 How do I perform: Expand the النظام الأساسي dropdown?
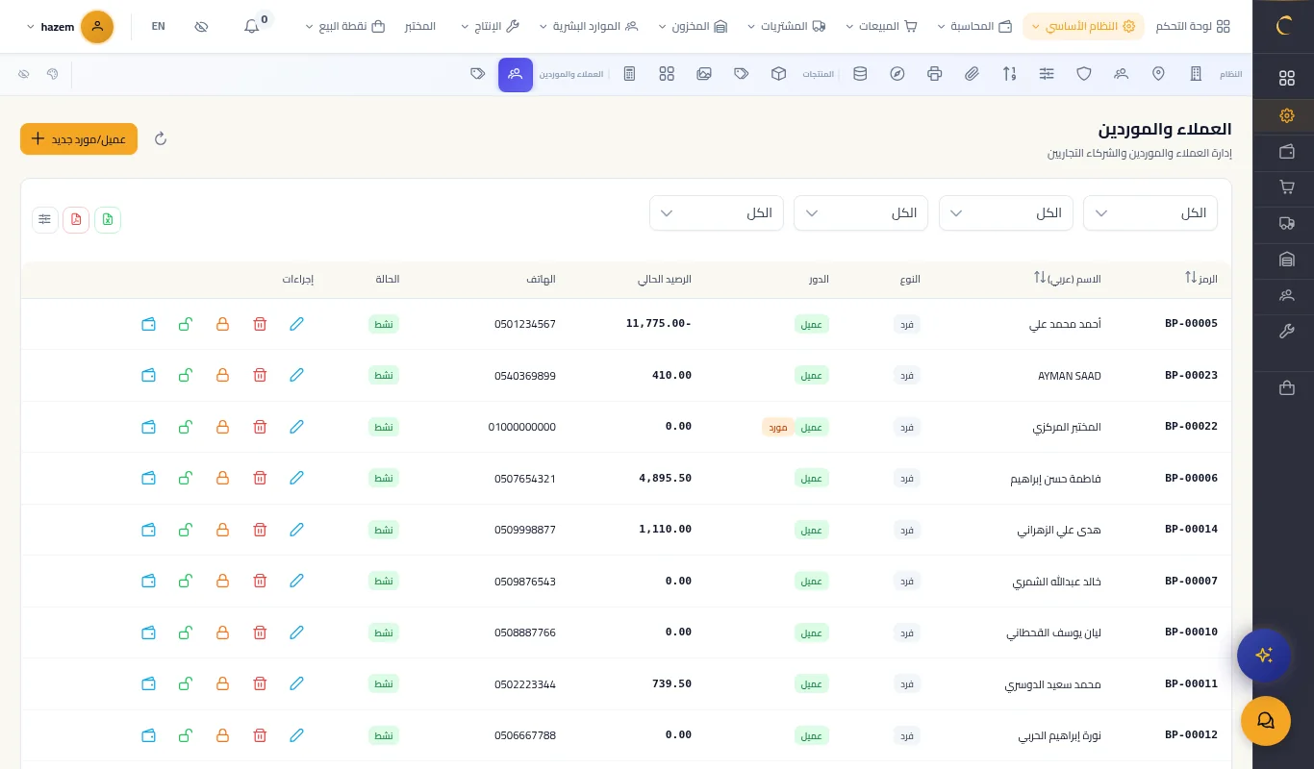pyautogui.click(x=1083, y=26)
